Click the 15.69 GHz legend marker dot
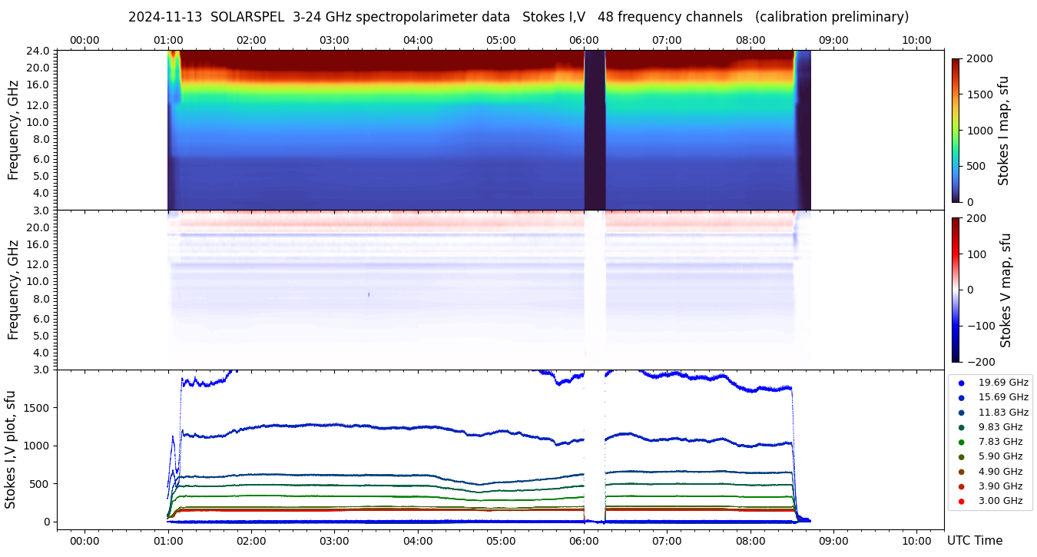Image resolution: width=1037 pixels, height=557 pixels. pos(961,397)
